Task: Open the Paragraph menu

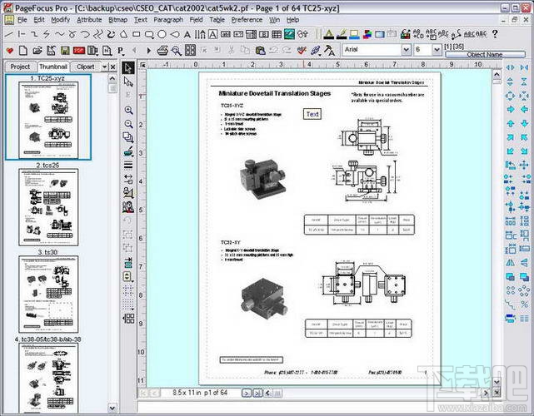Action: coord(168,20)
